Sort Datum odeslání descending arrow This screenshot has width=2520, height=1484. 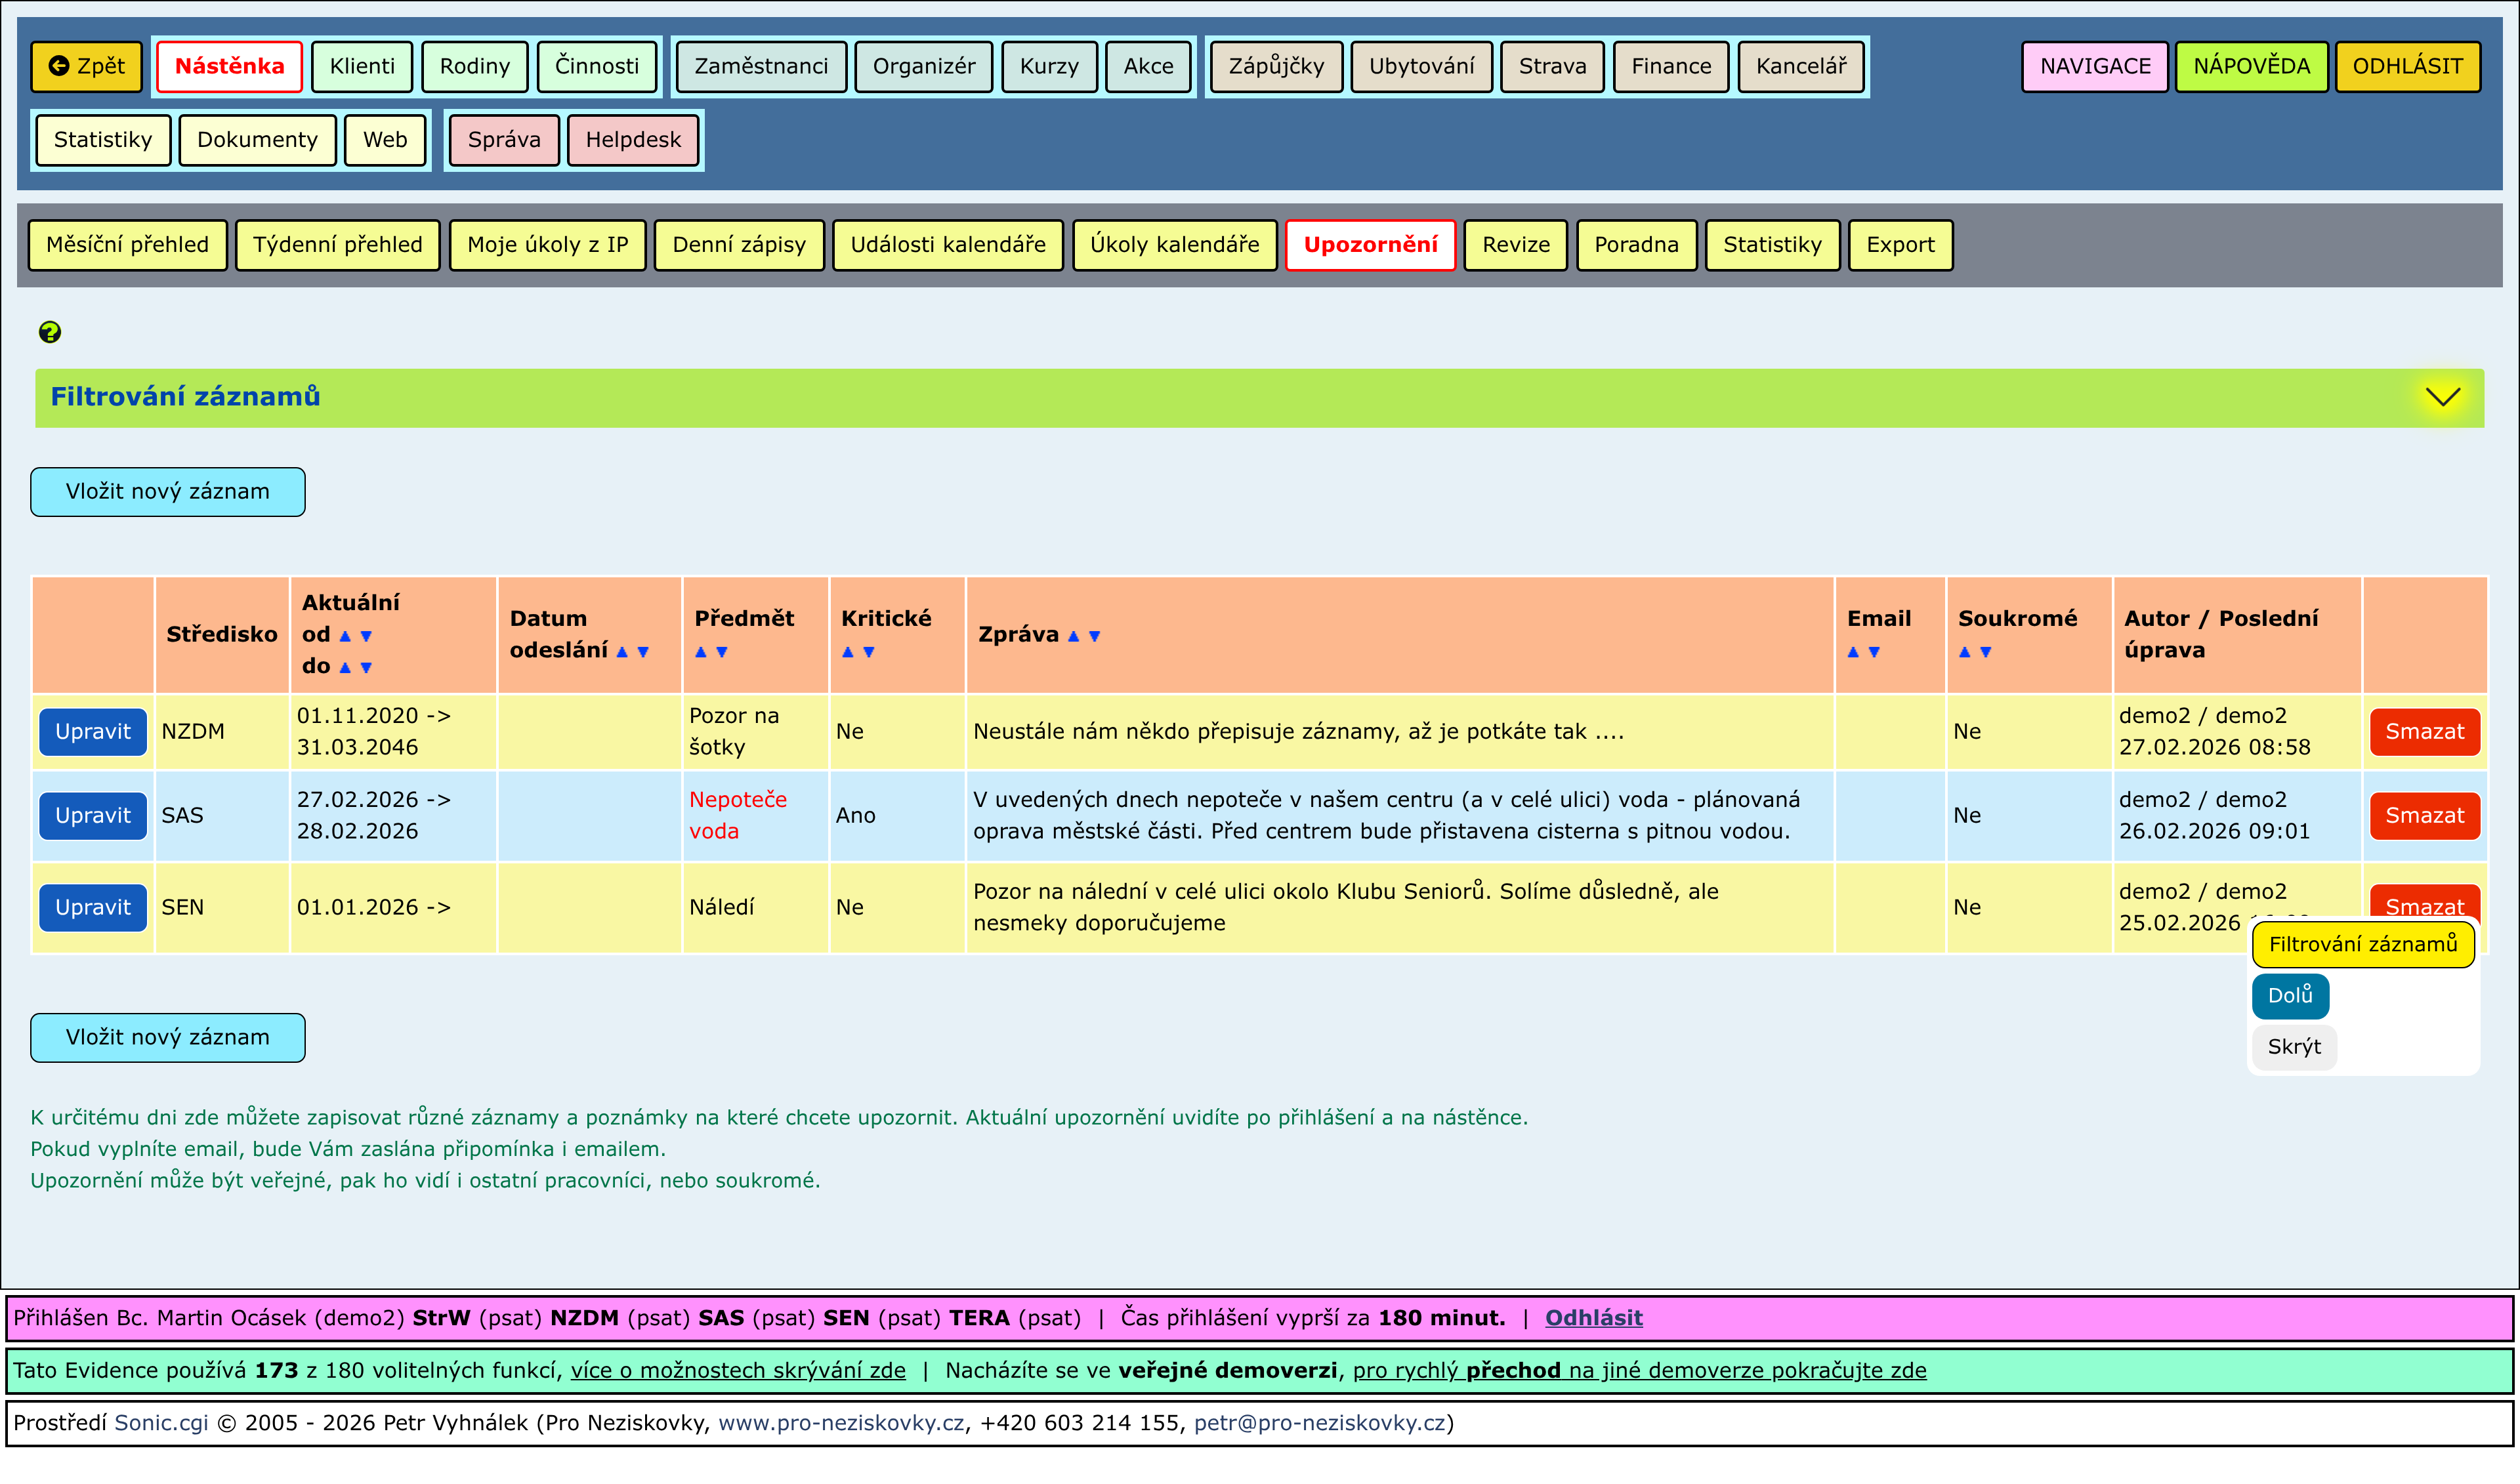[x=643, y=652]
